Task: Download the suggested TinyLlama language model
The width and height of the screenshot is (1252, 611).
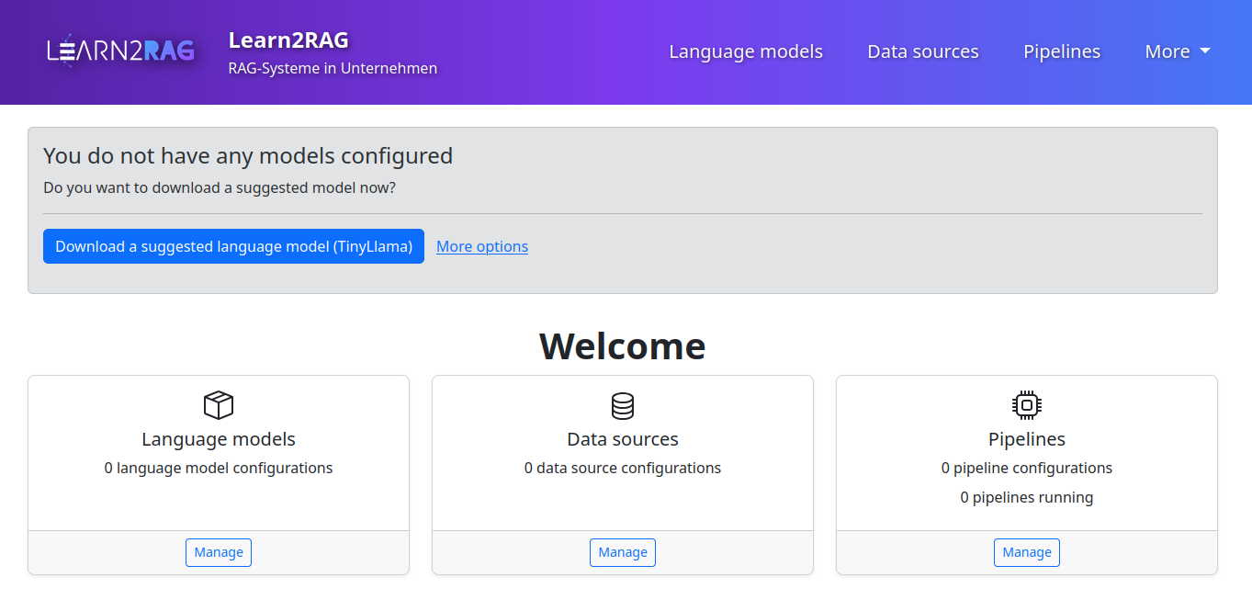Action: click(x=232, y=245)
